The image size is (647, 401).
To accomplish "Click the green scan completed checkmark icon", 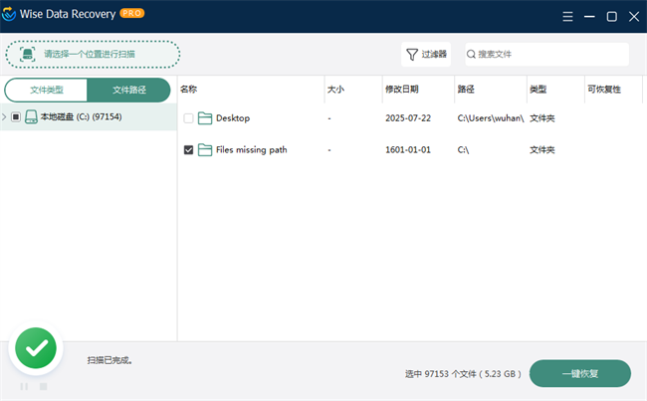I will 37,348.
